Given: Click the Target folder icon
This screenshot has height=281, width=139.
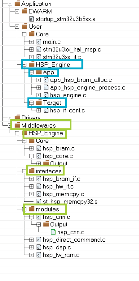Looking at the screenshot, I should (39, 102).
